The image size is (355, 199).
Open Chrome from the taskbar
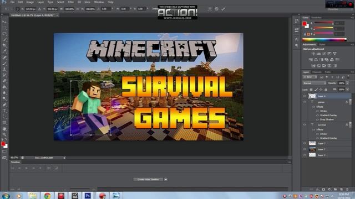tap(47, 196)
